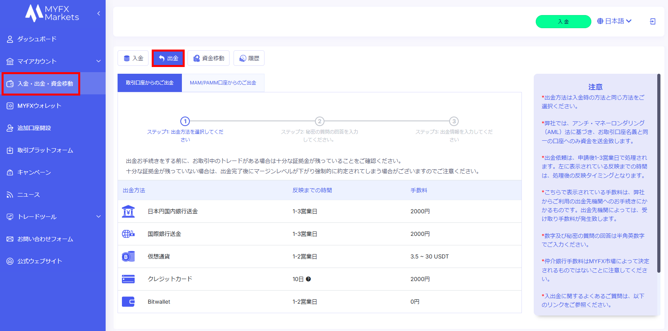Click the 出金方法 column header
This screenshot has height=331, width=668.
(x=134, y=190)
